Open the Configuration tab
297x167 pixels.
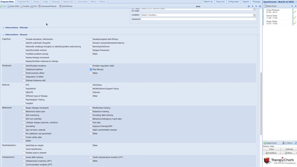tap(233, 2)
